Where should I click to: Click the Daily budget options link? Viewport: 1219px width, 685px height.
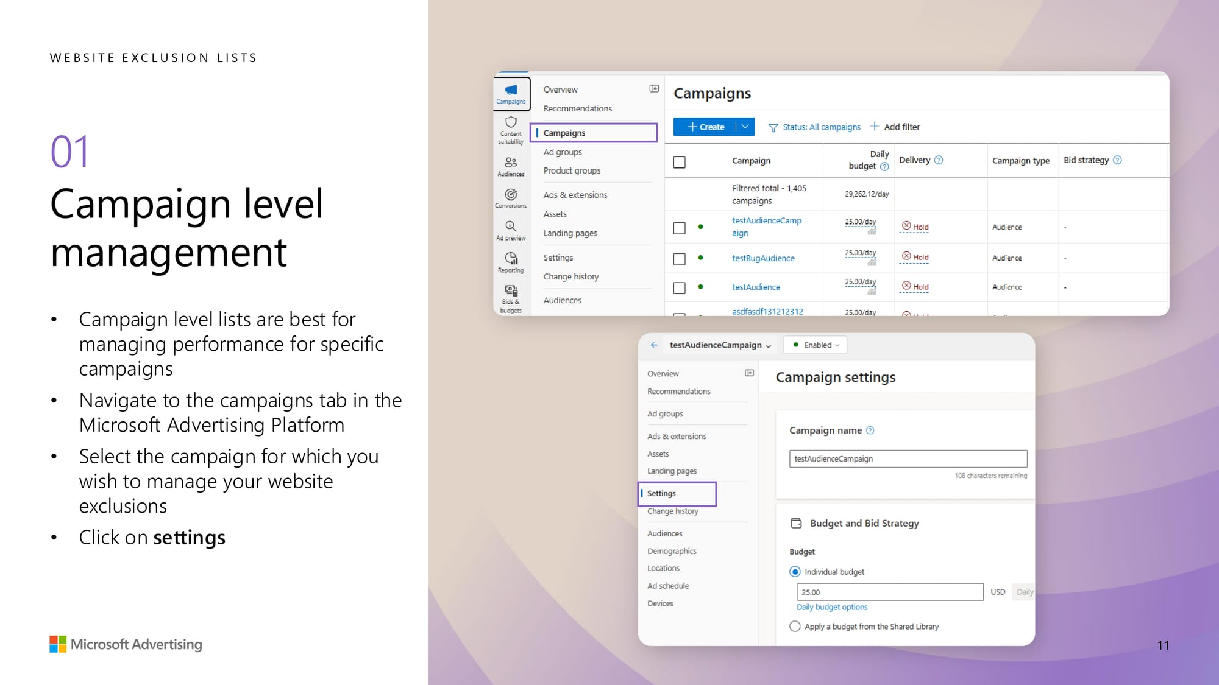coord(832,607)
